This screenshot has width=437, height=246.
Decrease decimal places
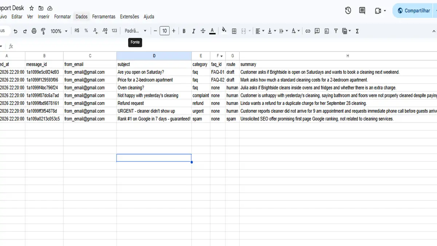pyautogui.click(x=95, y=31)
